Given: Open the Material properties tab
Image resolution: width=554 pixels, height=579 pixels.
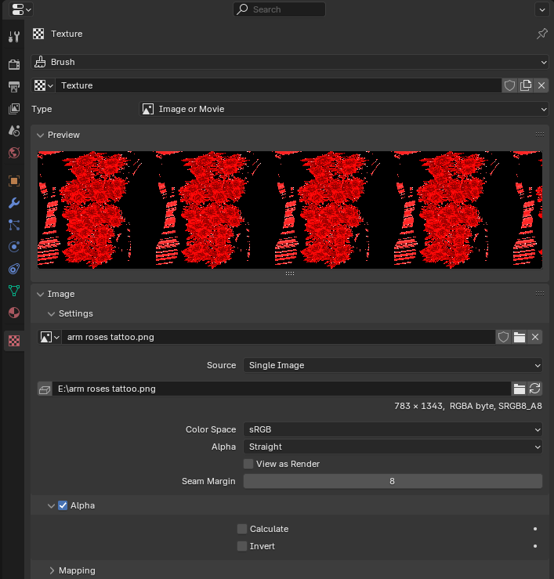Looking at the screenshot, I should [x=14, y=313].
